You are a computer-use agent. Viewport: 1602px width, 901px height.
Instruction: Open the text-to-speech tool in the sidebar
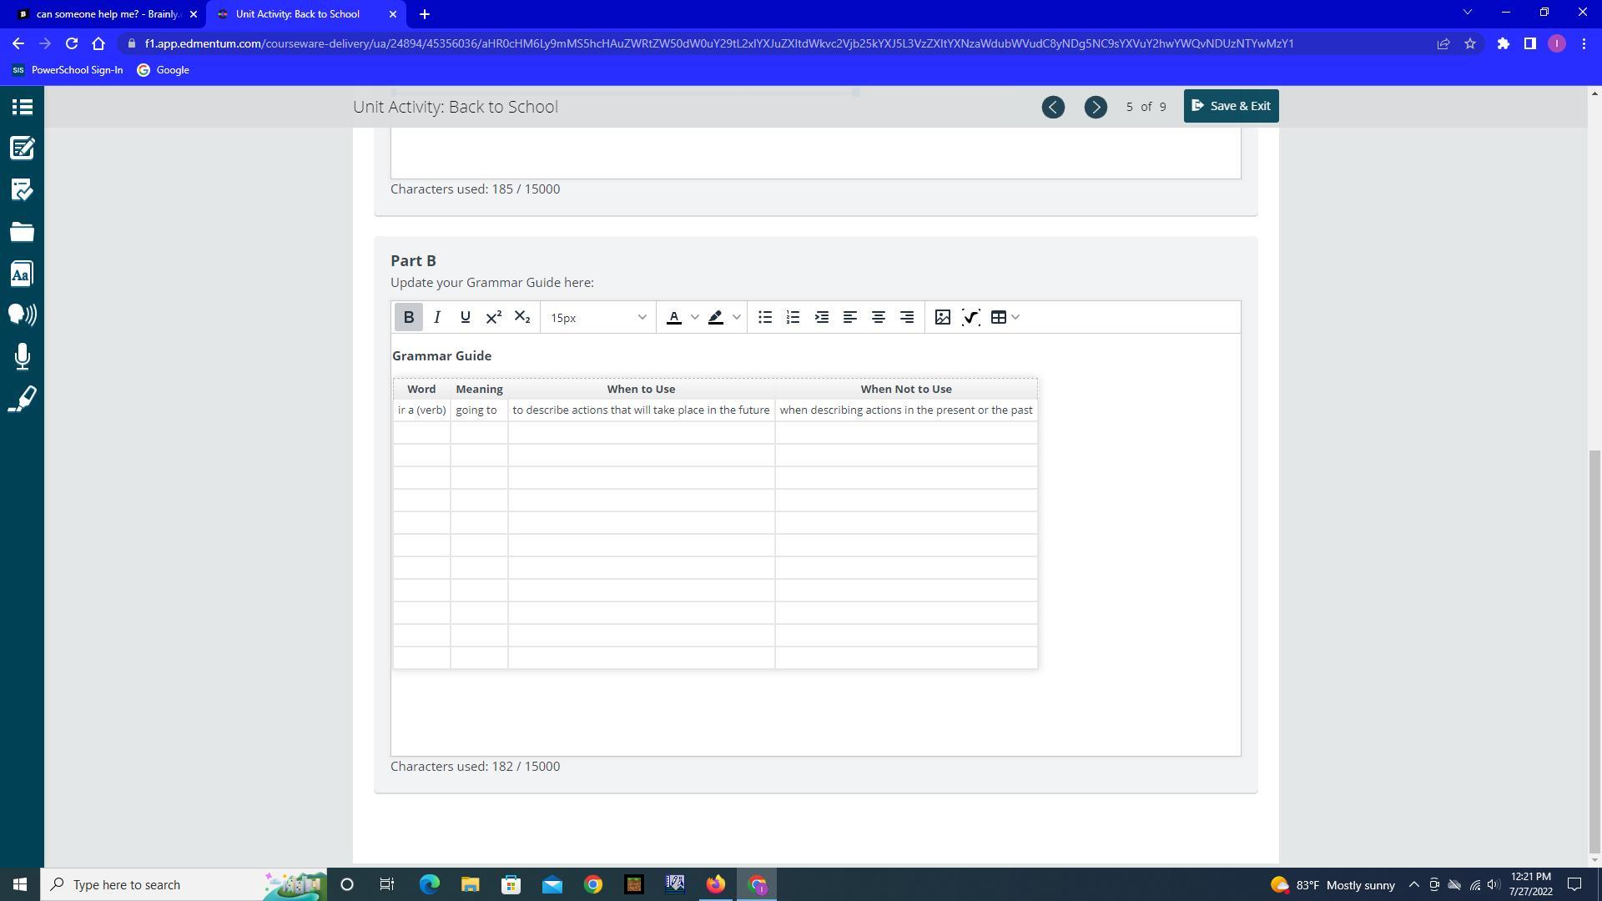pos(23,315)
